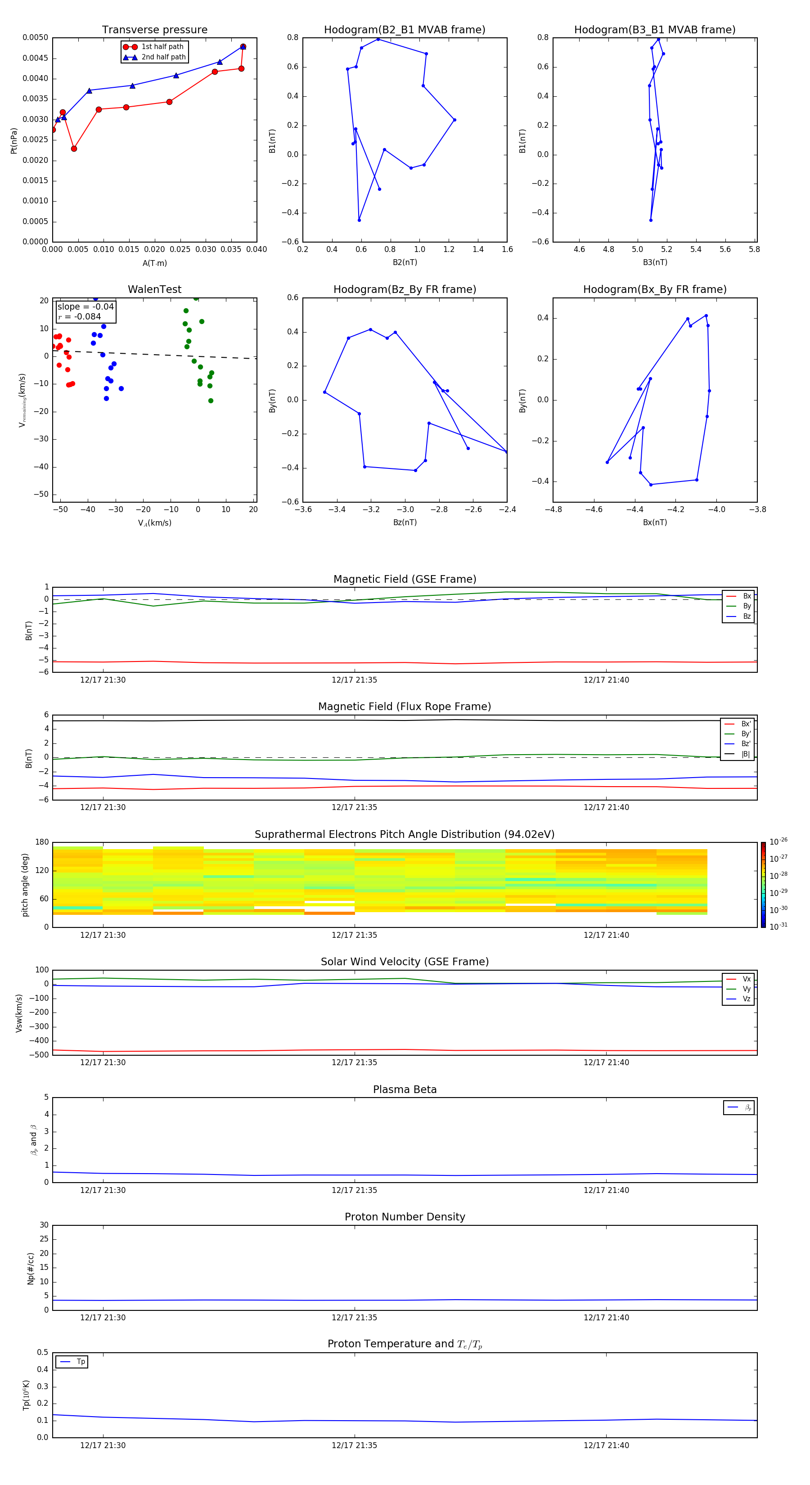Viewport: 810px width, 1485px height.
Task: Click the 'Magnetic Field (GSE Frame)' title
Action: pos(405,579)
